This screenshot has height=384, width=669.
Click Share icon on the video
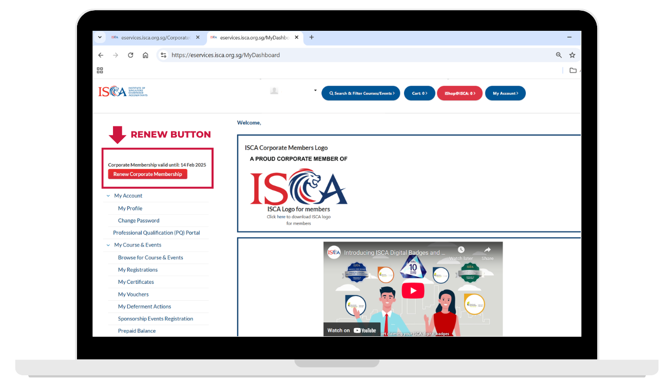click(x=487, y=253)
